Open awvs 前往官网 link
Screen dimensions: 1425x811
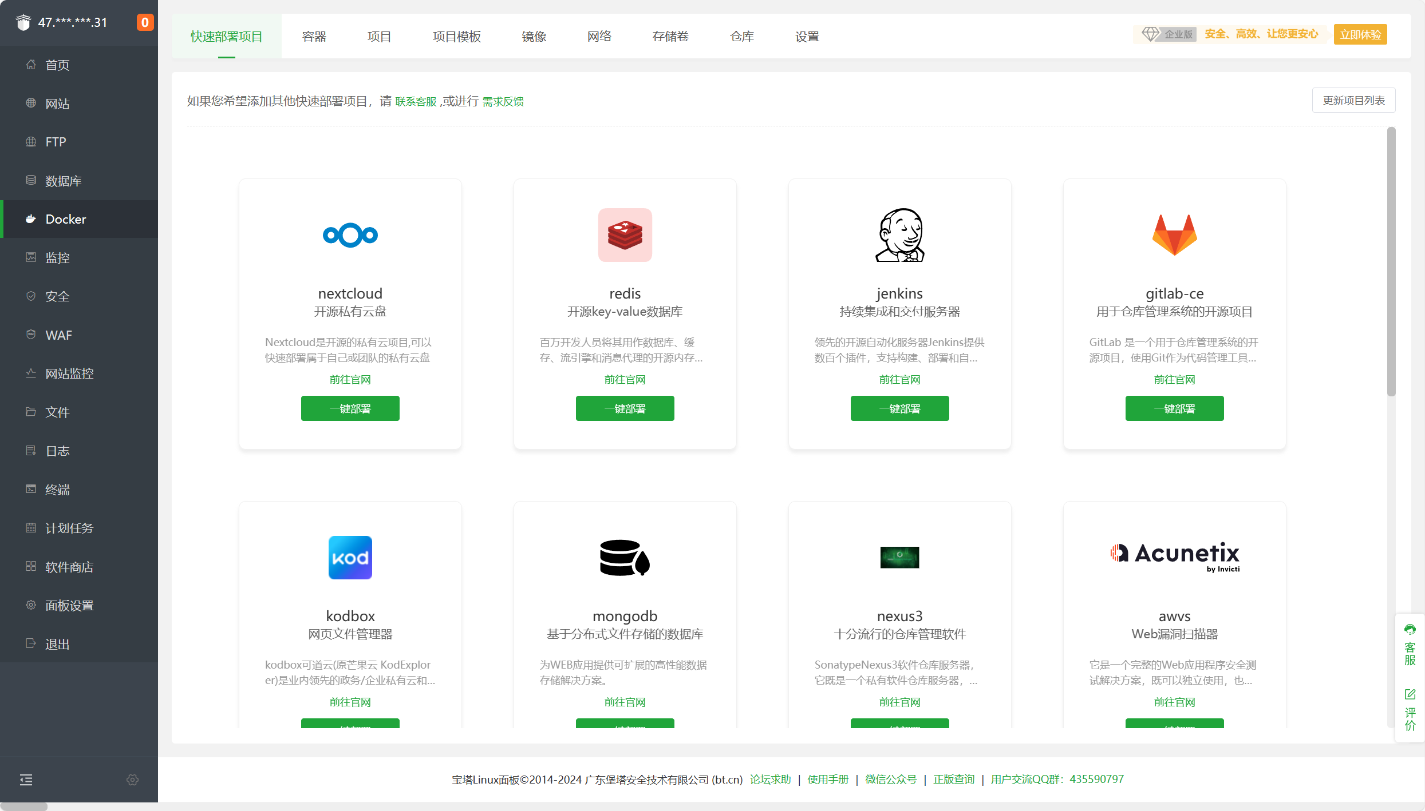(x=1175, y=702)
